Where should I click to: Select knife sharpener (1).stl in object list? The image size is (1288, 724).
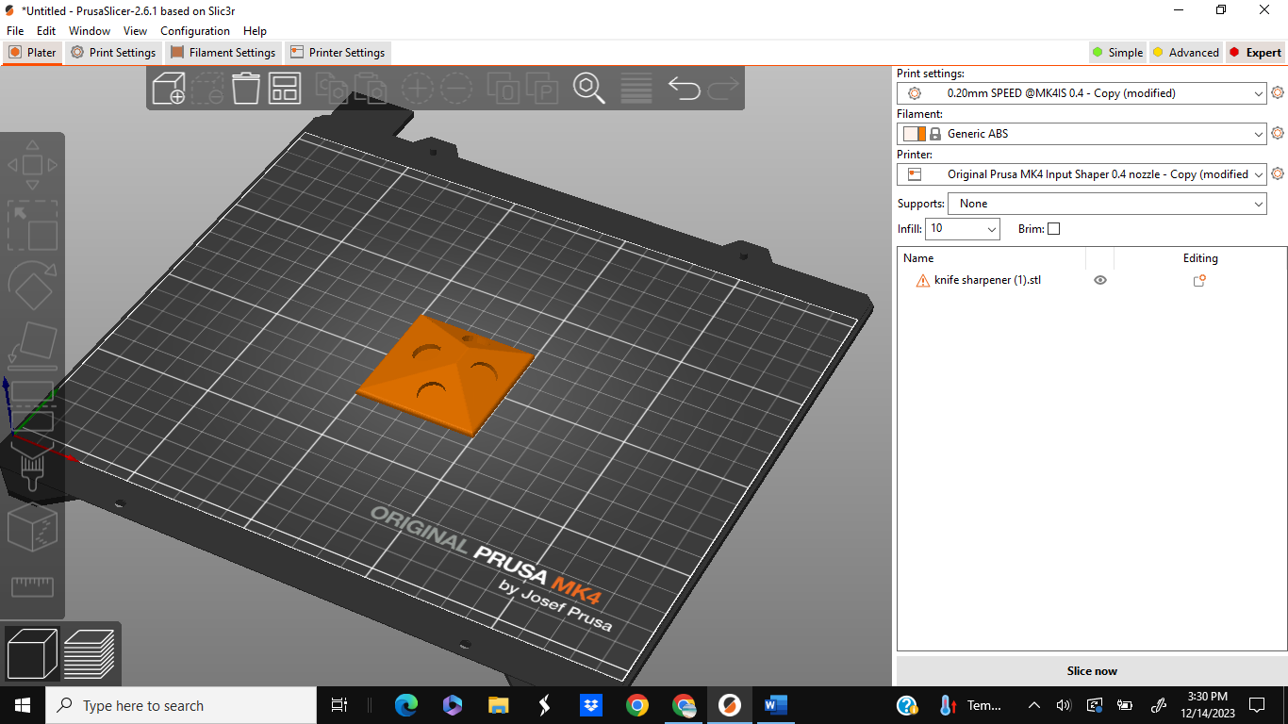pos(987,280)
